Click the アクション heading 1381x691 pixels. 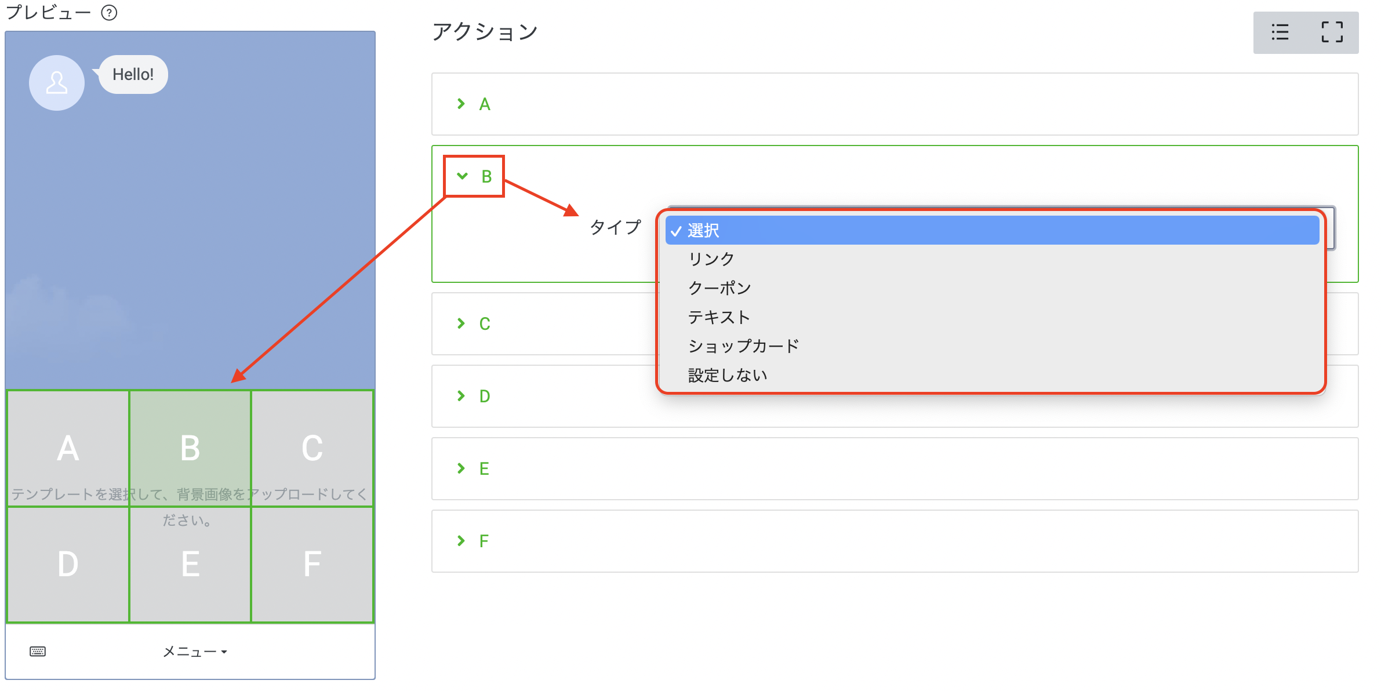tap(485, 32)
